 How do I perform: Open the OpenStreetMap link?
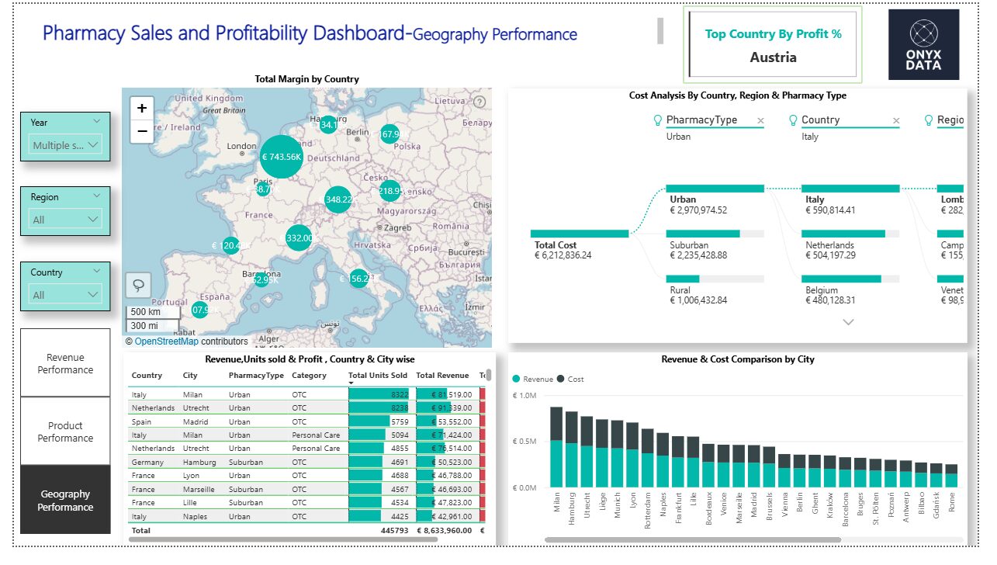(166, 341)
